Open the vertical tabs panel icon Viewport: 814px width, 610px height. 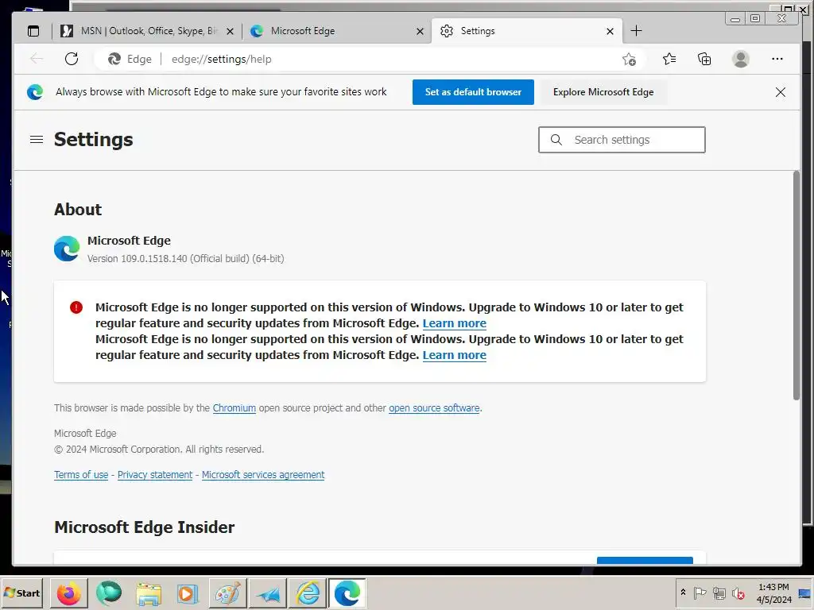[33, 31]
